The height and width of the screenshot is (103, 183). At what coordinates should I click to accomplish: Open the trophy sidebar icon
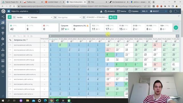[3, 33]
